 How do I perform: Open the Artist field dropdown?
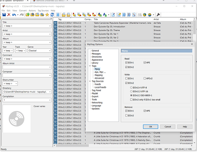pyautogui.click(x=50, y=34)
